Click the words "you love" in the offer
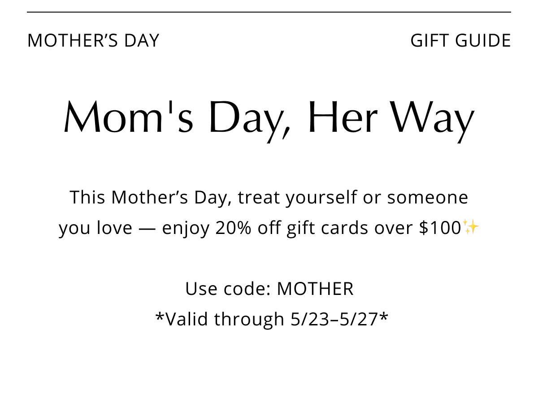Image resolution: width=538 pixels, height=398 pixels. click(x=95, y=229)
